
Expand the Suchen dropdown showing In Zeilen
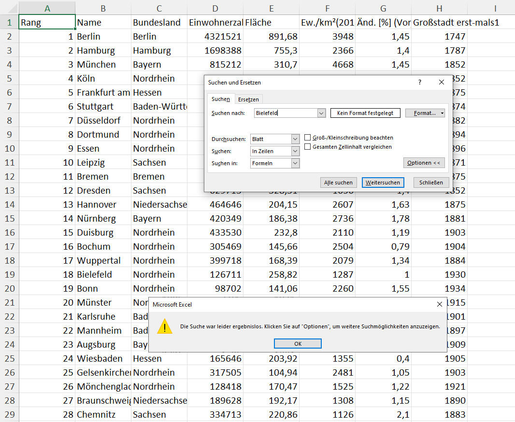(296, 151)
